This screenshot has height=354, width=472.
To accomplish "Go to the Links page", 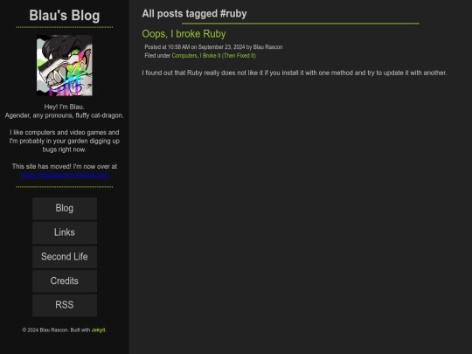I will pos(65,233).
